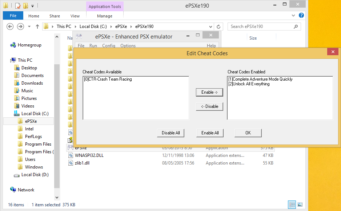The image size is (341, 211).
Task: Click the zlib1.dll file icon
Action: (71, 163)
